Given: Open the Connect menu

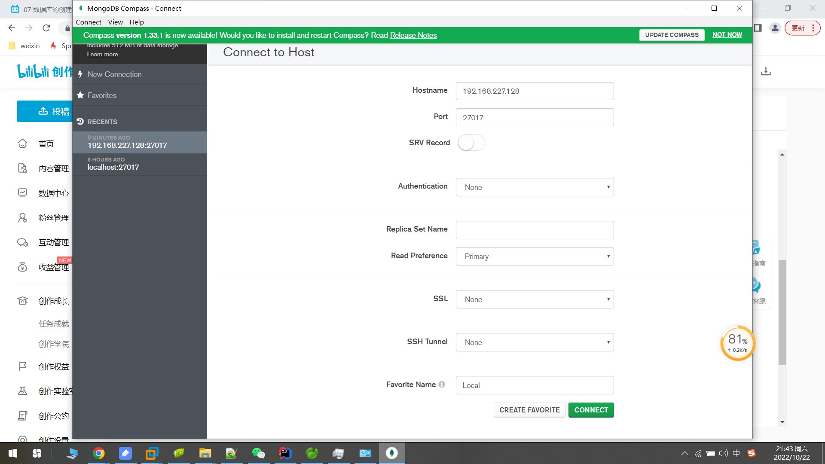Looking at the screenshot, I should coord(89,22).
